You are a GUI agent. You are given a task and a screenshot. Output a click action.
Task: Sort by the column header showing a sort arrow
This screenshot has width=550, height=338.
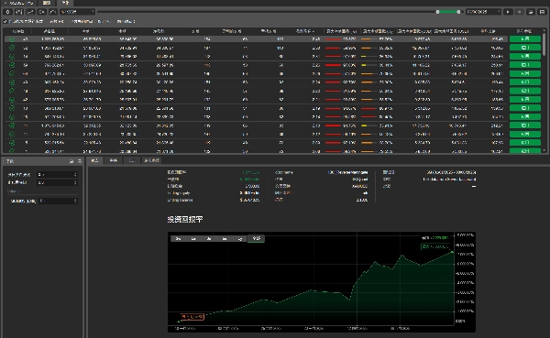tap(305, 31)
